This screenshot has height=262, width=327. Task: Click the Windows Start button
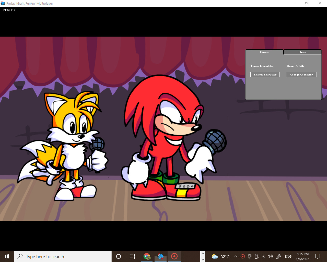tap(6, 256)
